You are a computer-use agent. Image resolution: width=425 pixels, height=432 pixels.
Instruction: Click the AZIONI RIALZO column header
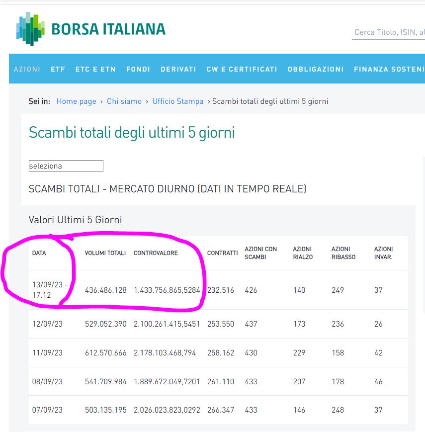click(303, 253)
